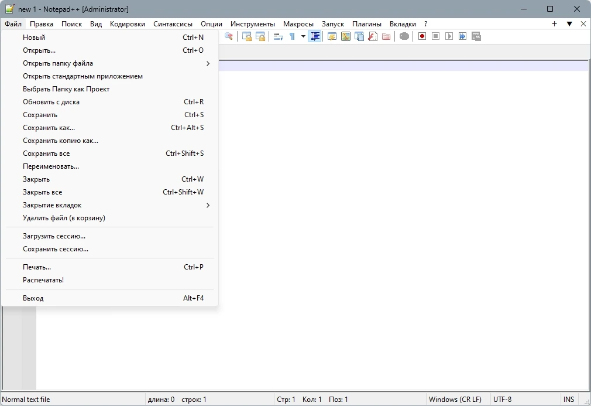
Task: Select 'Открыть стандартным приложением' entry
Action: pos(109,76)
